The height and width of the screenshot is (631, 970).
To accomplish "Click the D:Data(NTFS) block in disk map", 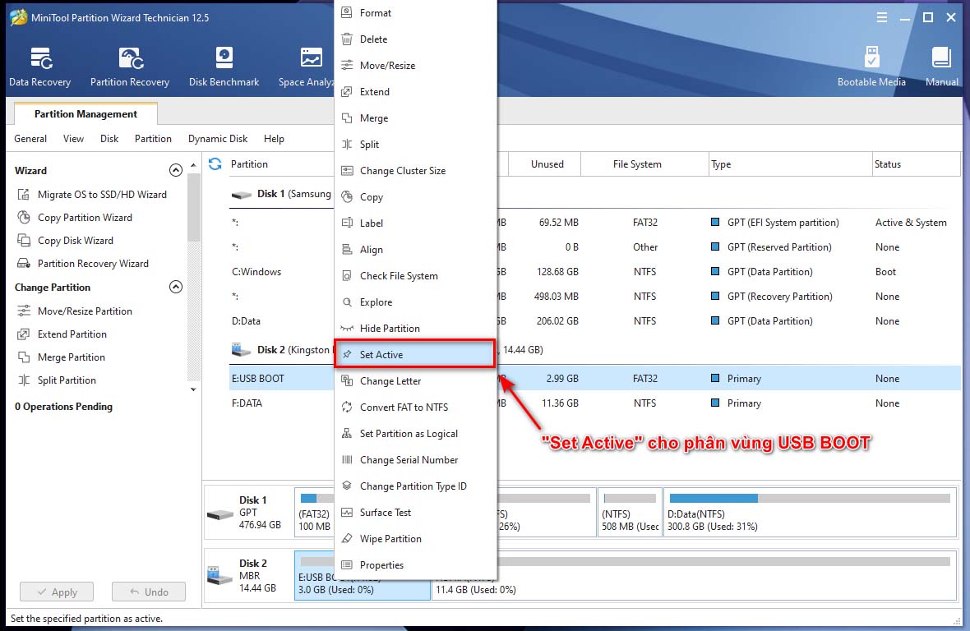I will 810,513.
